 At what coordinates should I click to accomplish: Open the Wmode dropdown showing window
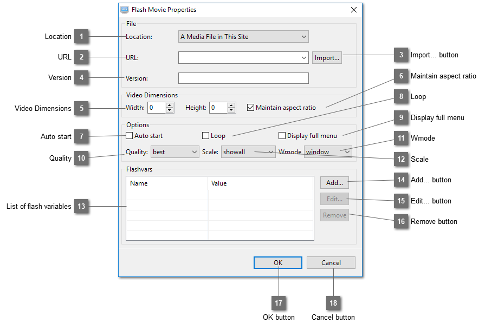click(x=328, y=152)
